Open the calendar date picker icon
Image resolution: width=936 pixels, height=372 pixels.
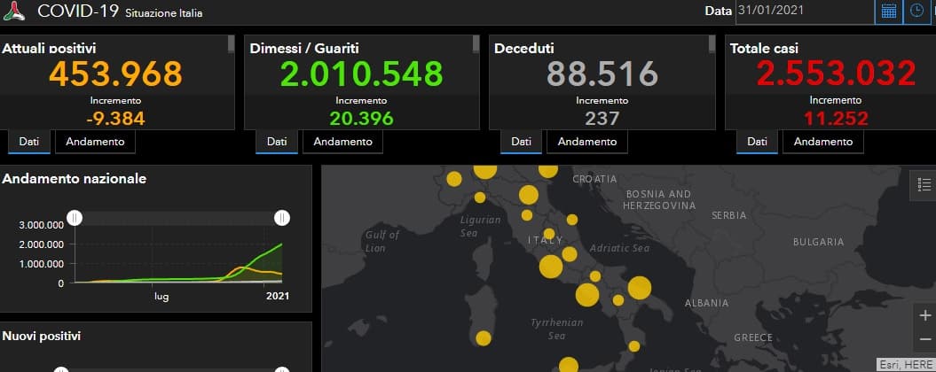[x=890, y=12]
